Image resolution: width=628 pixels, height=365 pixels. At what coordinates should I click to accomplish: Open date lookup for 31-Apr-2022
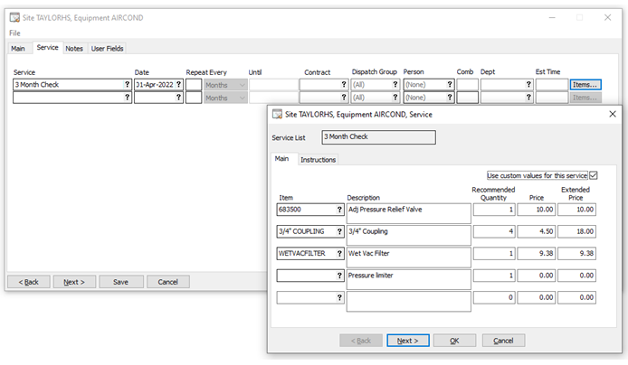178,84
